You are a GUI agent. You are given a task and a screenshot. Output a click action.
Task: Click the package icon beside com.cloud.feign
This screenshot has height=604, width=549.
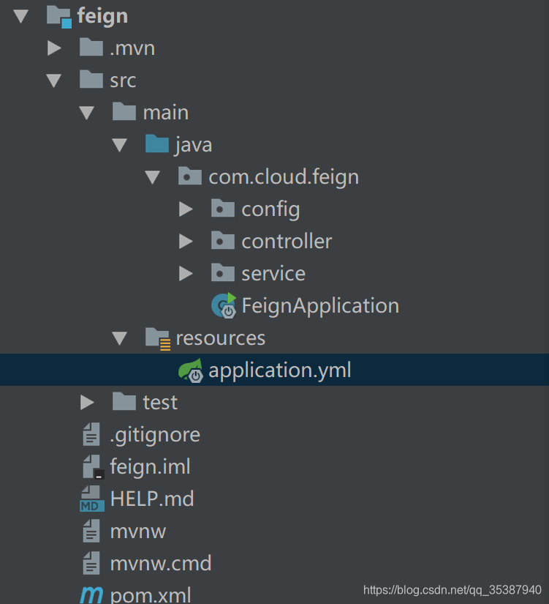[189, 176]
